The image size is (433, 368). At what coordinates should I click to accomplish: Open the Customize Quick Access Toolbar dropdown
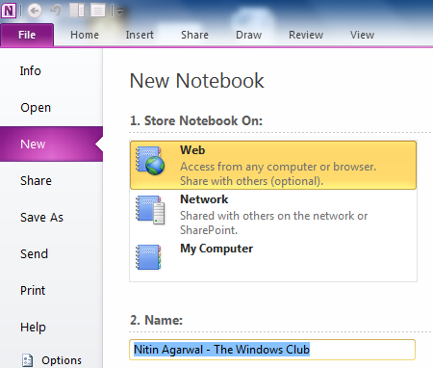tap(120, 12)
